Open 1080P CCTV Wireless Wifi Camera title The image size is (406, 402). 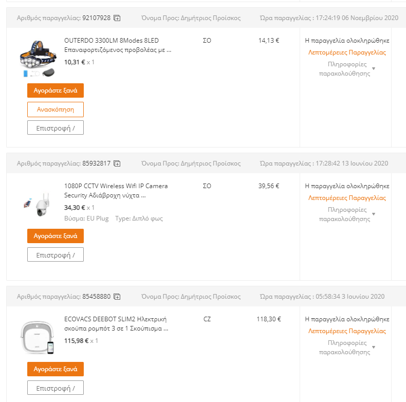tap(116, 191)
